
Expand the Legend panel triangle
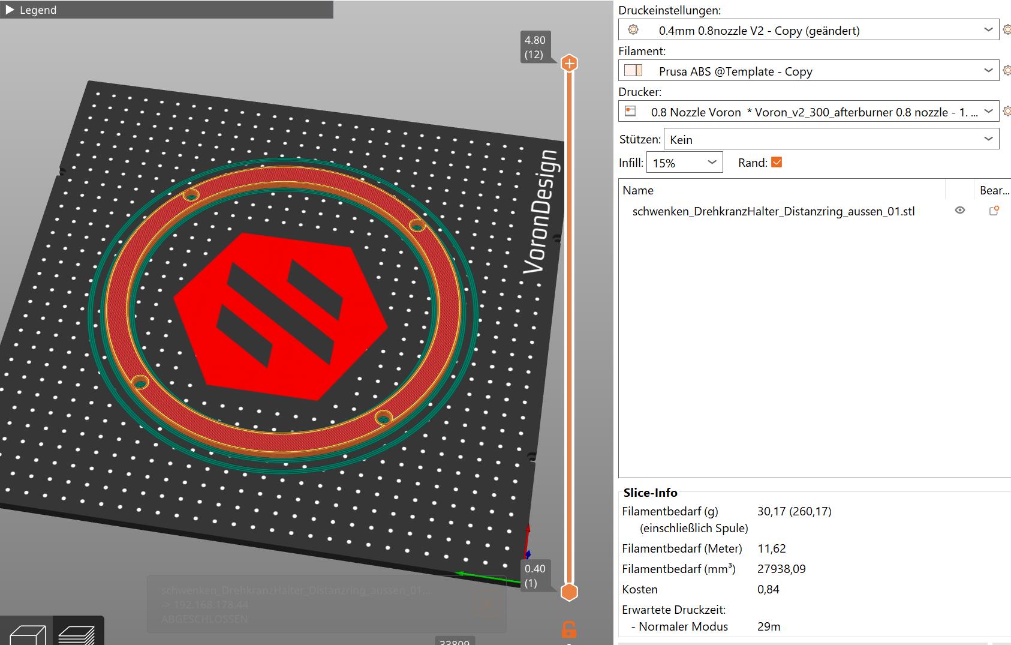(10, 10)
